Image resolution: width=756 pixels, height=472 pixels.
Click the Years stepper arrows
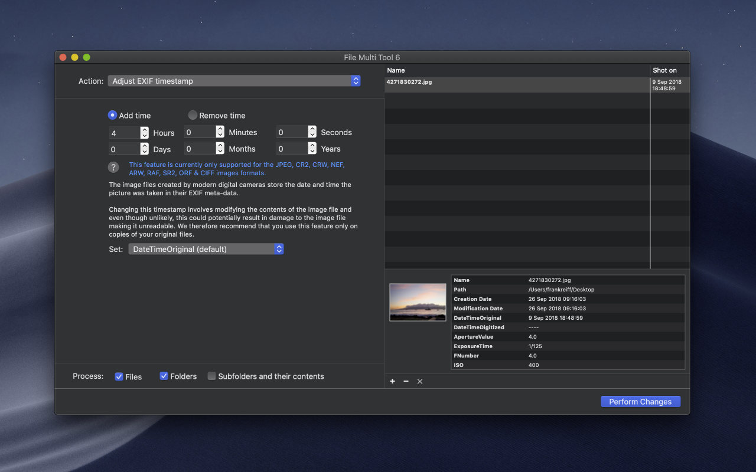point(312,149)
